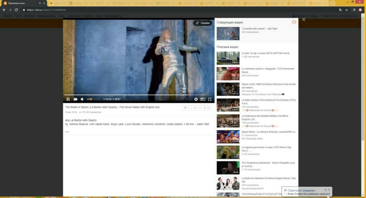Pause the video playback
Image resolution: width=366 pixels, height=198 pixels.
click(x=68, y=99)
